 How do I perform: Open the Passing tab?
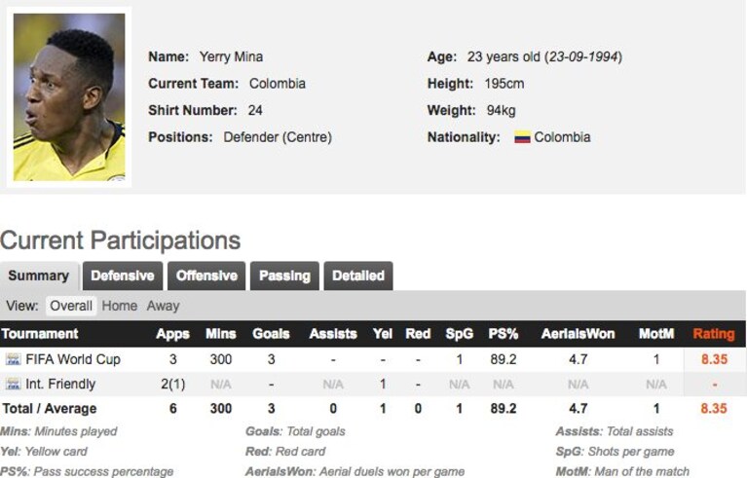click(284, 276)
